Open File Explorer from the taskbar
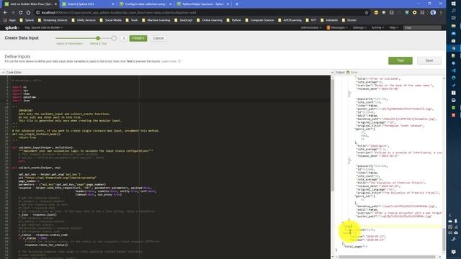 pyautogui.click(x=453, y=26)
